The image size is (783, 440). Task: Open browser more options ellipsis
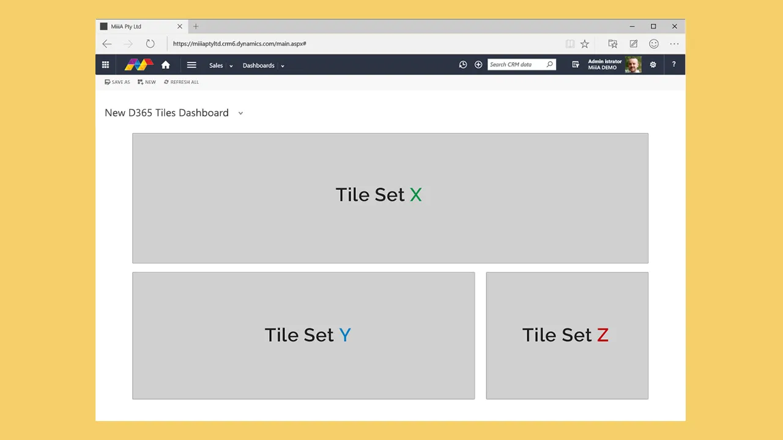click(x=674, y=44)
